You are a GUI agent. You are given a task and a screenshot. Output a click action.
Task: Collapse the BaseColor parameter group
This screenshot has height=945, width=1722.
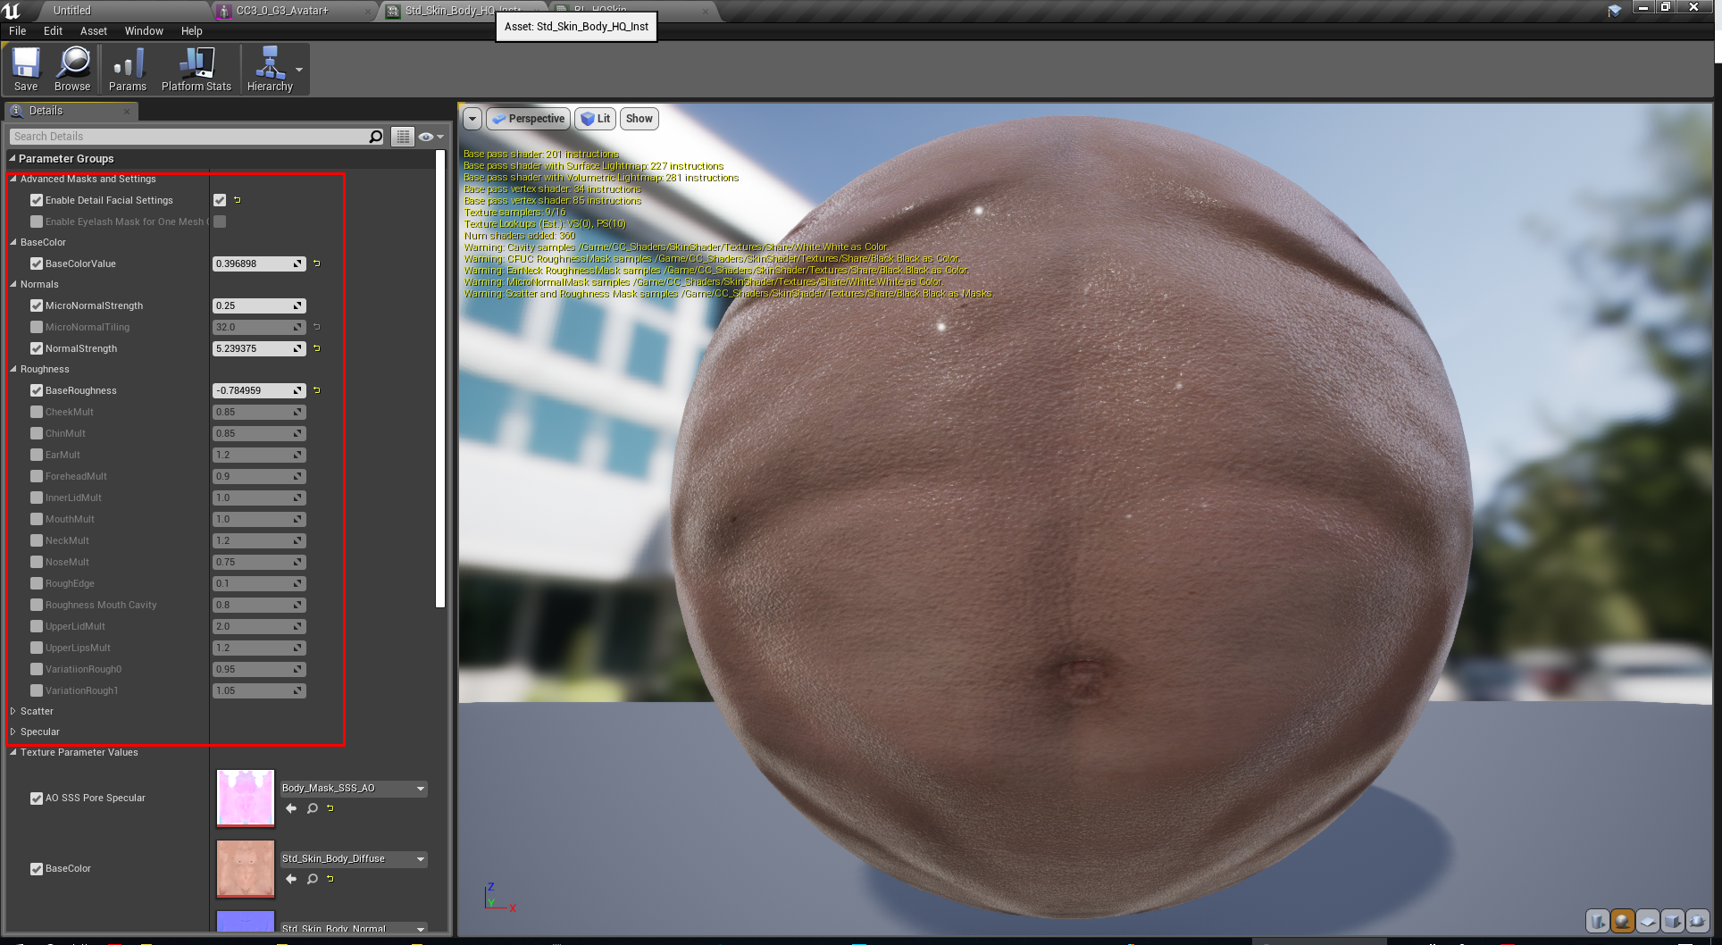(x=13, y=242)
